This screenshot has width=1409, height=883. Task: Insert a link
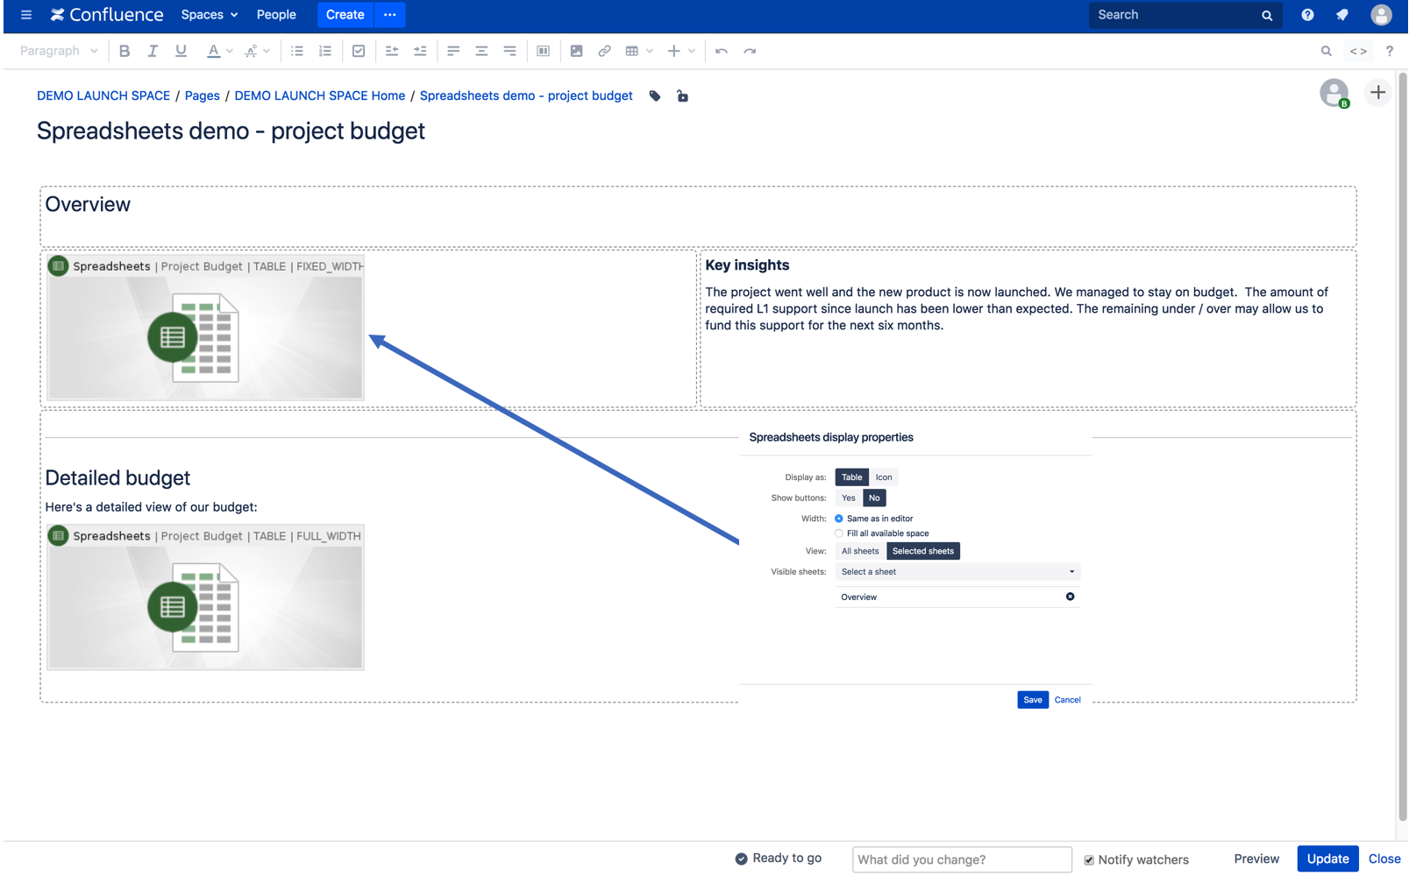click(x=604, y=51)
